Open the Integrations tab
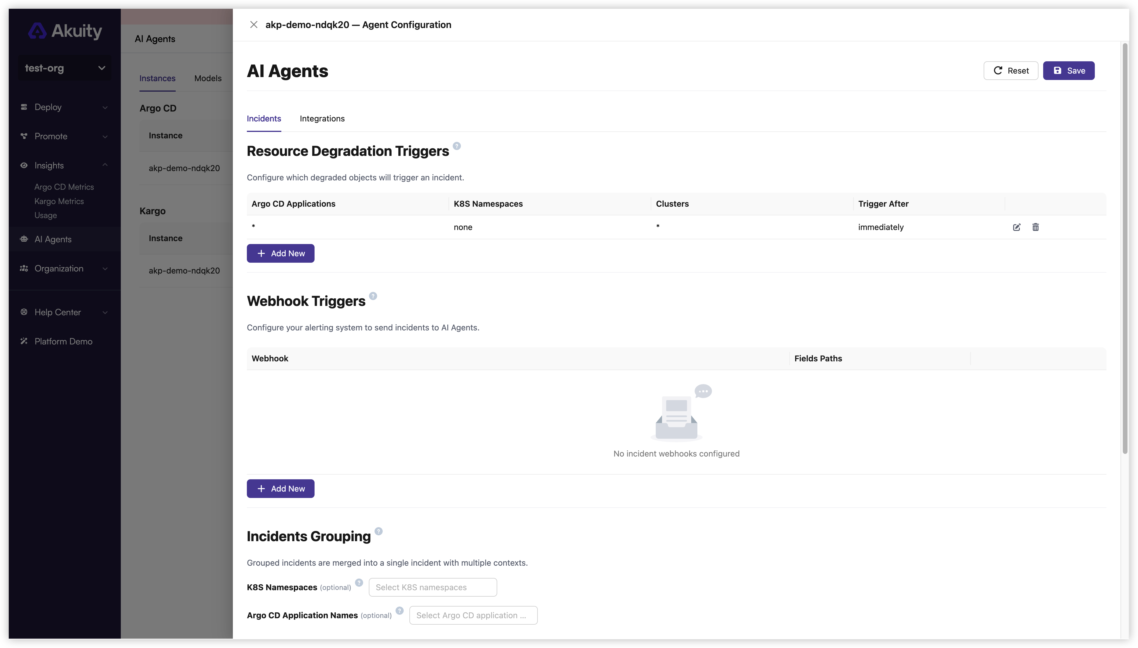 [x=322, y=119]
